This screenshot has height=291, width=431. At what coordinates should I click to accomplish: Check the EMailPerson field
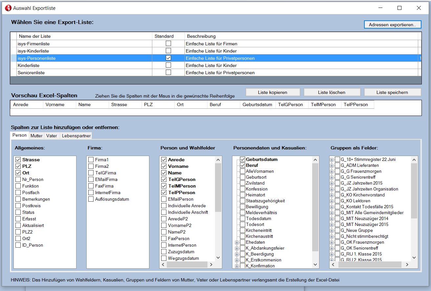[164, 199]
